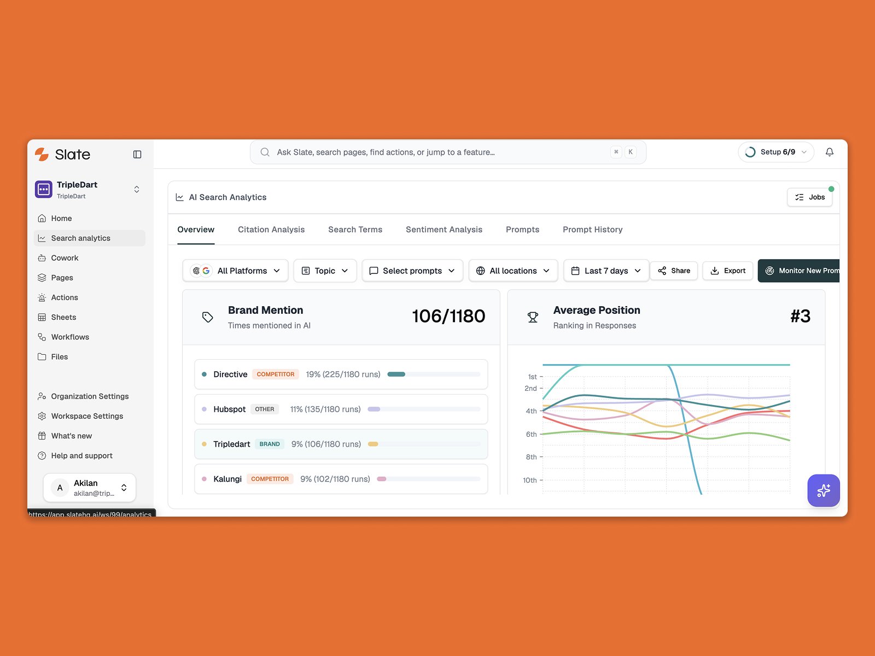This screenshot has height=656, width=875.
Task: Click the Tripledart BRAND badge
Action: 270,444
